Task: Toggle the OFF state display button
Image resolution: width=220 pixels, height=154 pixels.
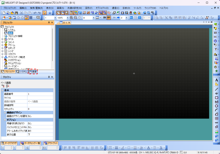Action: 109,18
